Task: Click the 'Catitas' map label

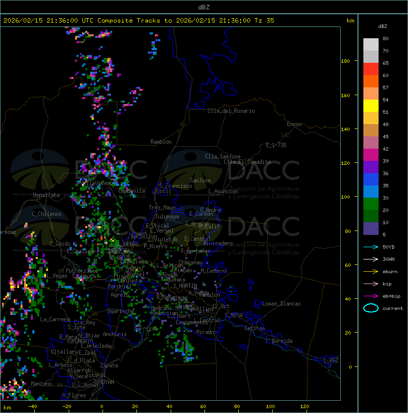Action: click(255, 328)
